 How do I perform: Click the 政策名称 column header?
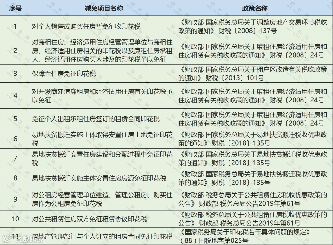click(x=255, y=8)
